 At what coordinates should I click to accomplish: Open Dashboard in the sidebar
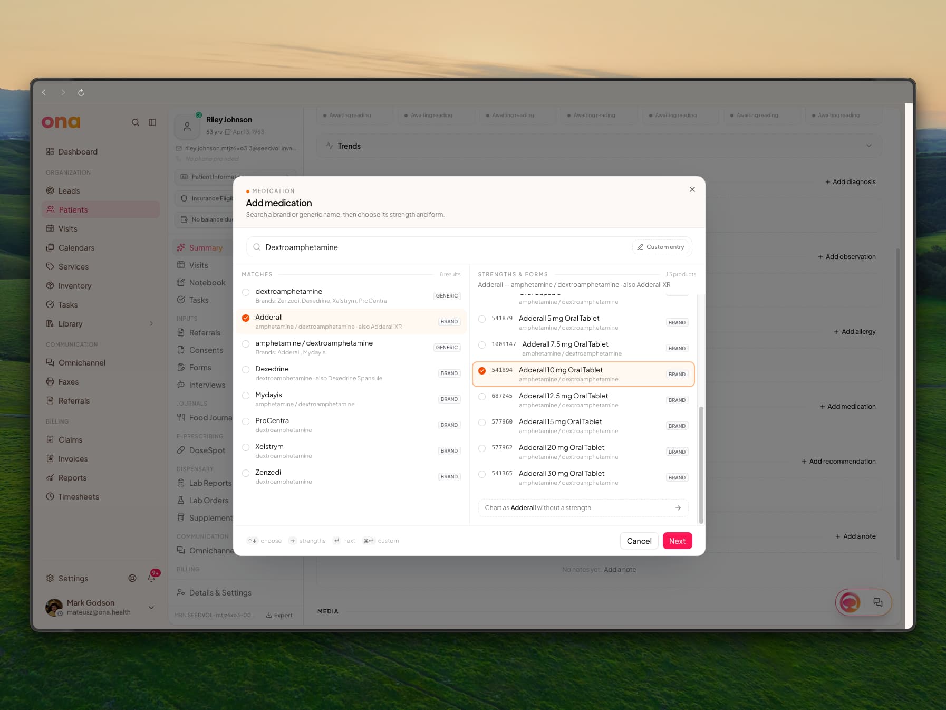coord(100,152)
